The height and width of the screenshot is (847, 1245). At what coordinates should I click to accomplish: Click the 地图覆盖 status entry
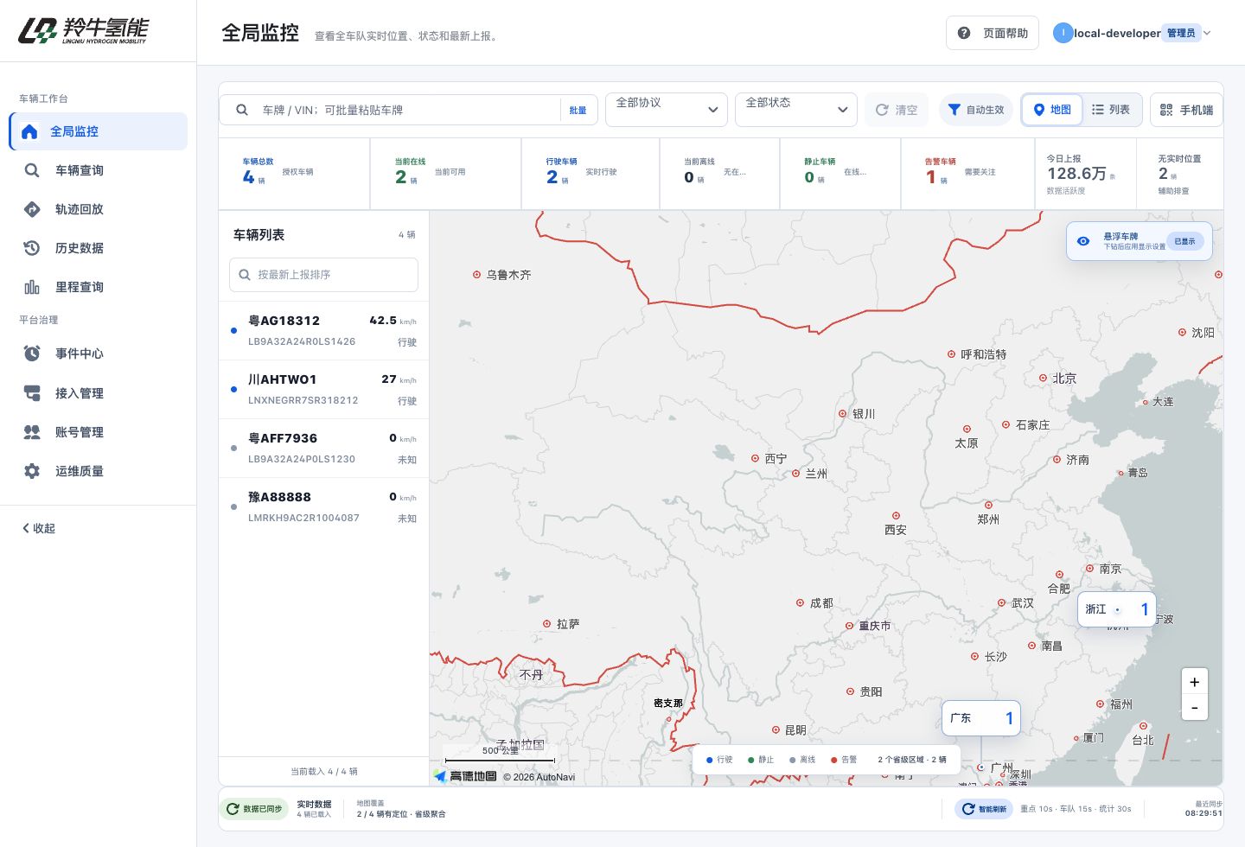[x=401, y=809]
